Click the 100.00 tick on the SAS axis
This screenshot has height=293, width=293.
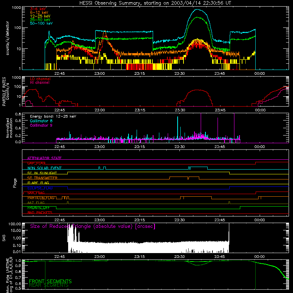[x=15, y=224]
